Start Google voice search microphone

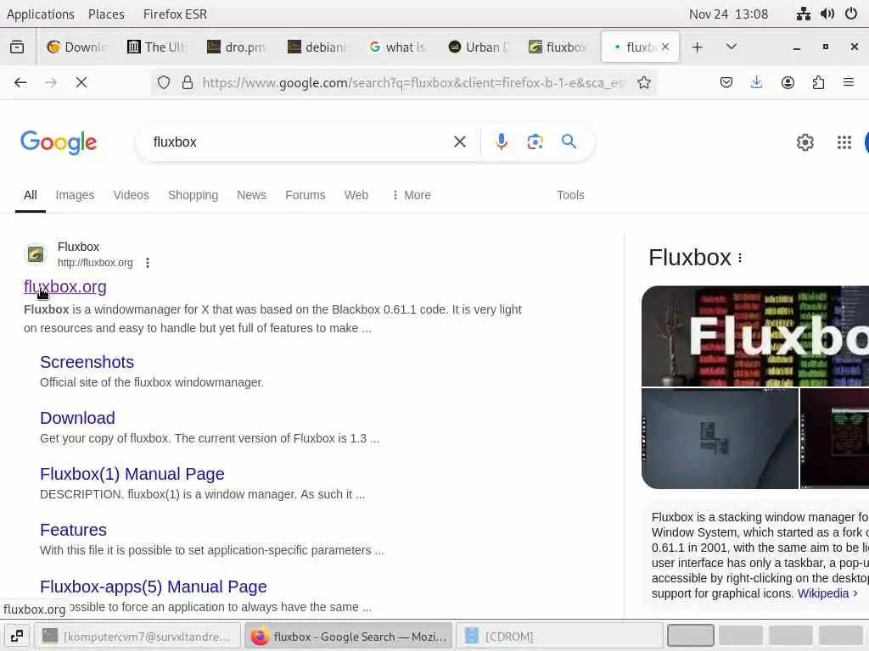point(501,142)
